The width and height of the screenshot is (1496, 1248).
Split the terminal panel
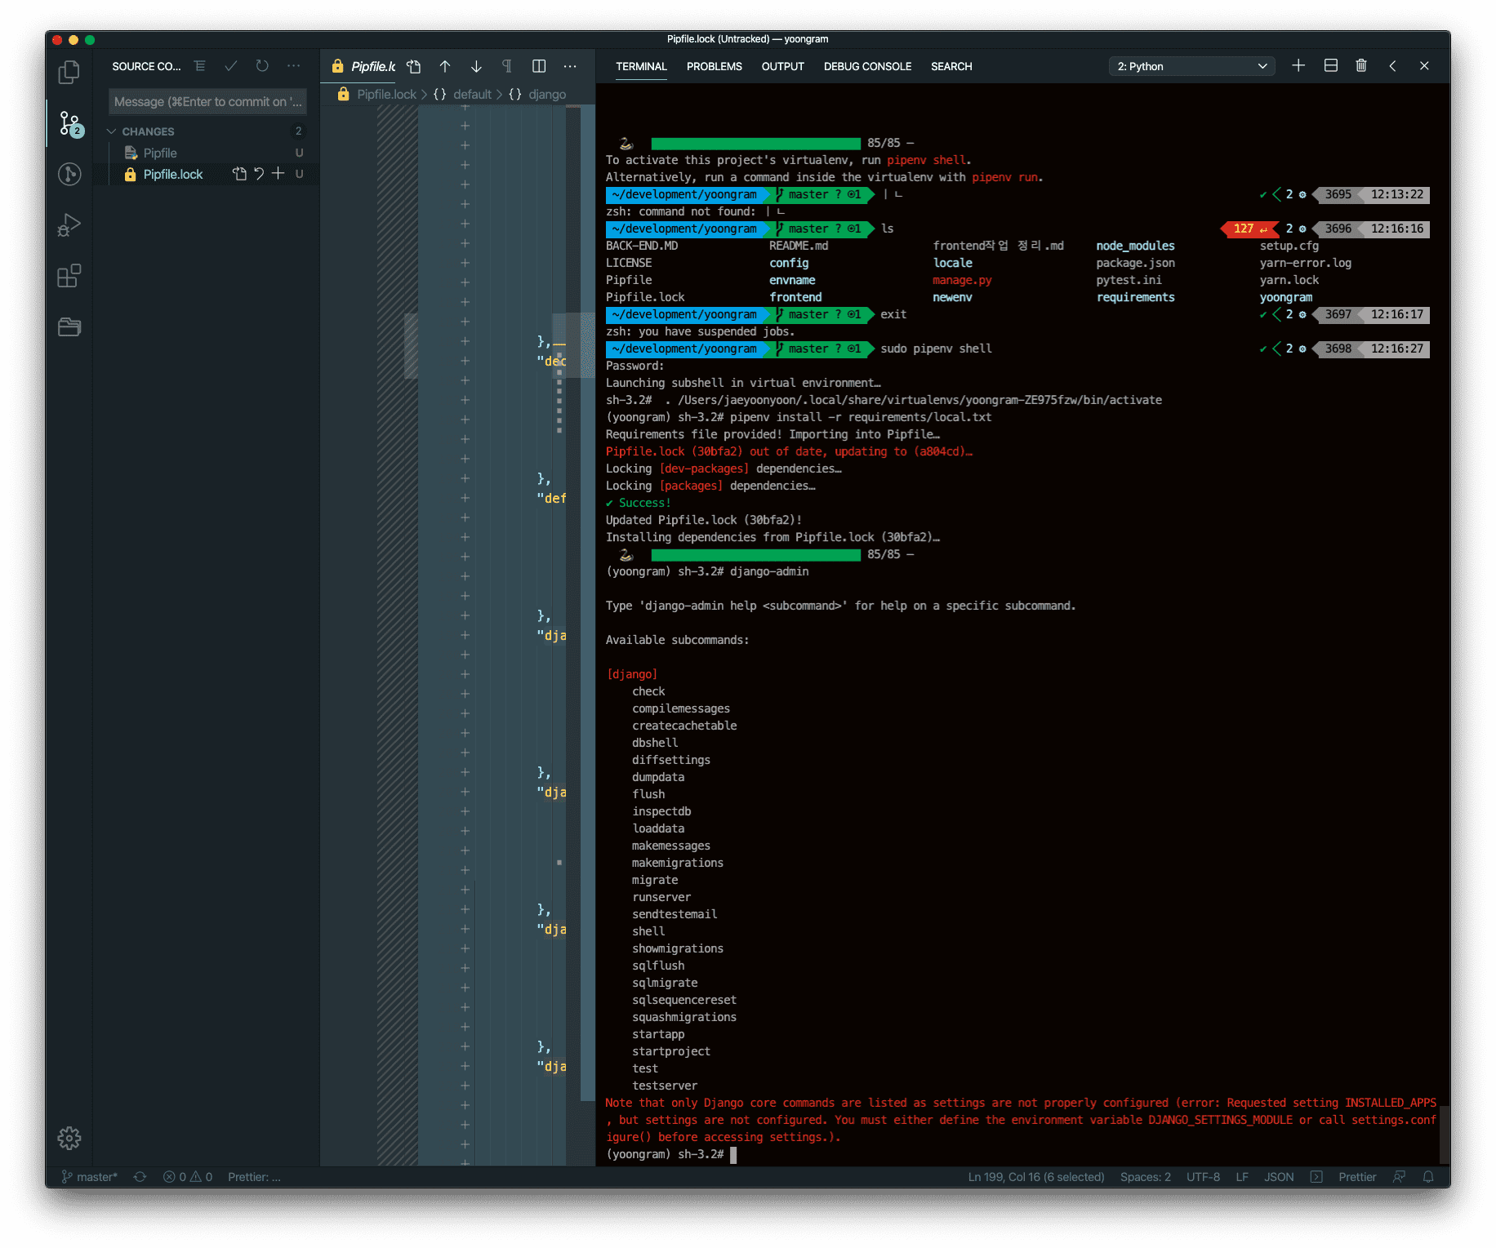(x=1330, y=66)
